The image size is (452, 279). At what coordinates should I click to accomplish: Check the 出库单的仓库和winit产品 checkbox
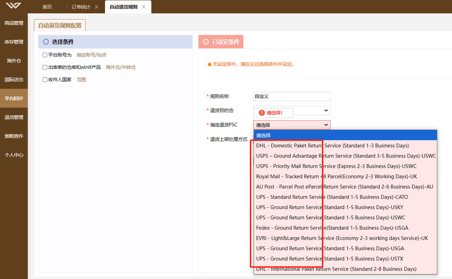pos(45,67)
